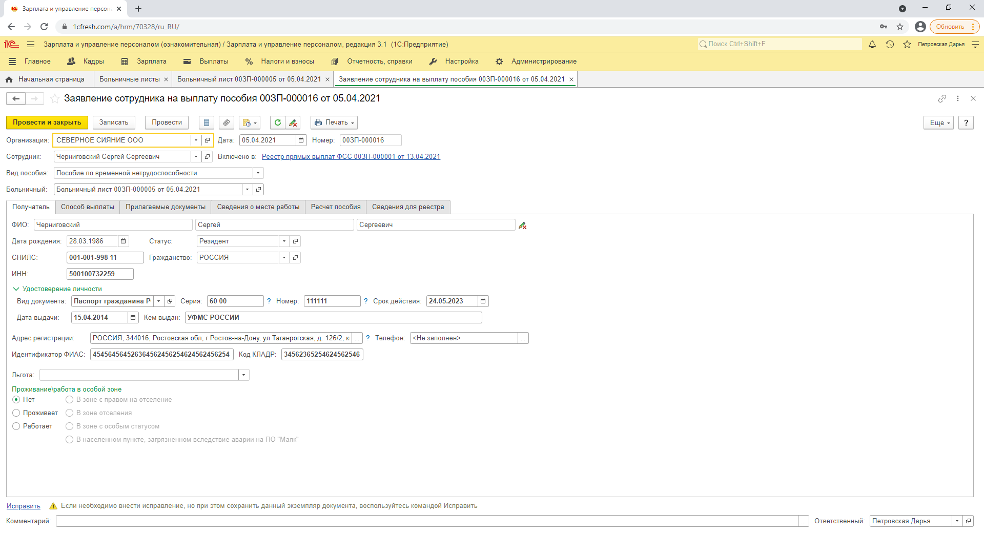Select the Проживает radio button
This screenshot has width=984, height=533.
pyautogui.click(x=16, y=413)
